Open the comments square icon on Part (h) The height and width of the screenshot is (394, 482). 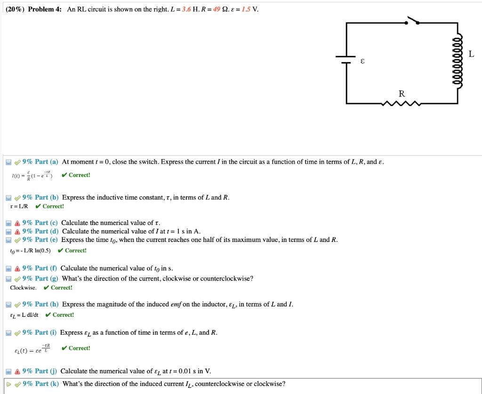point(8,305)
